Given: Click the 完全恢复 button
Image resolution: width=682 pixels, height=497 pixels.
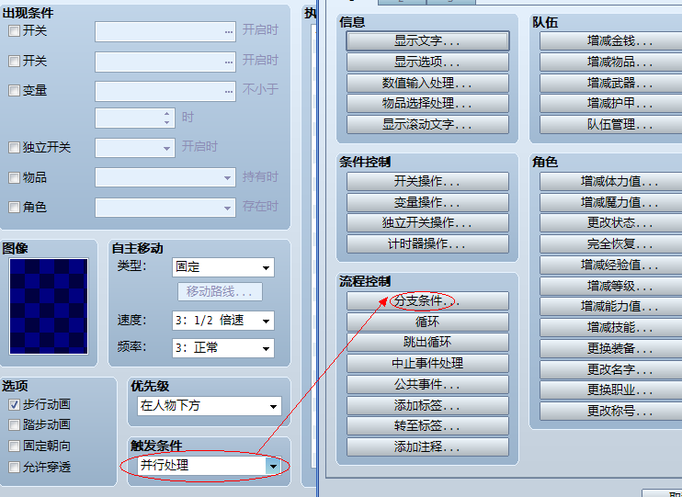Looking at the screenshot, I should [x=610, y=244].
